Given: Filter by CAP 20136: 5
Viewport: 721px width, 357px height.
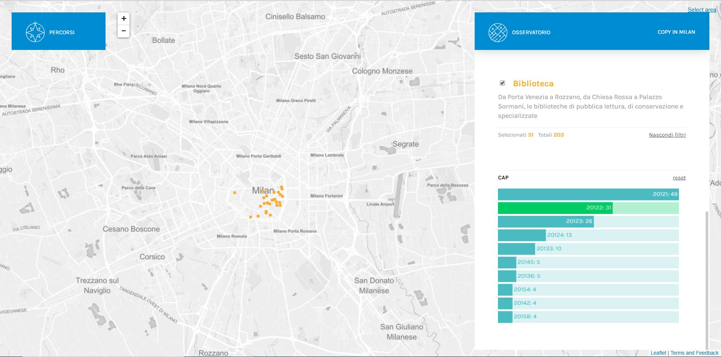Looking at the screenshot, I should [x=588, y=276].
